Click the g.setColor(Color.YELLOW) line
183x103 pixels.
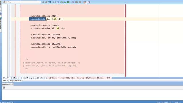tap(46, 44)
